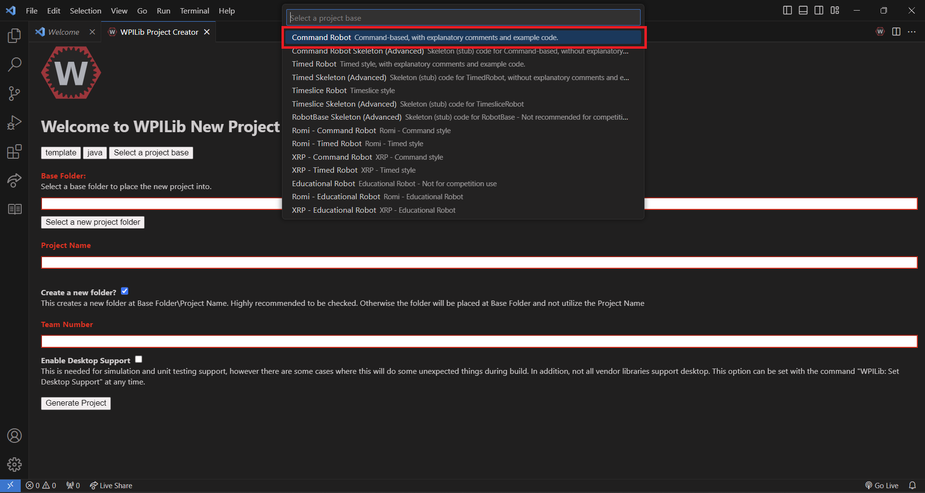Open the Selection menu

pyautogui.click(x=86, y=11)
